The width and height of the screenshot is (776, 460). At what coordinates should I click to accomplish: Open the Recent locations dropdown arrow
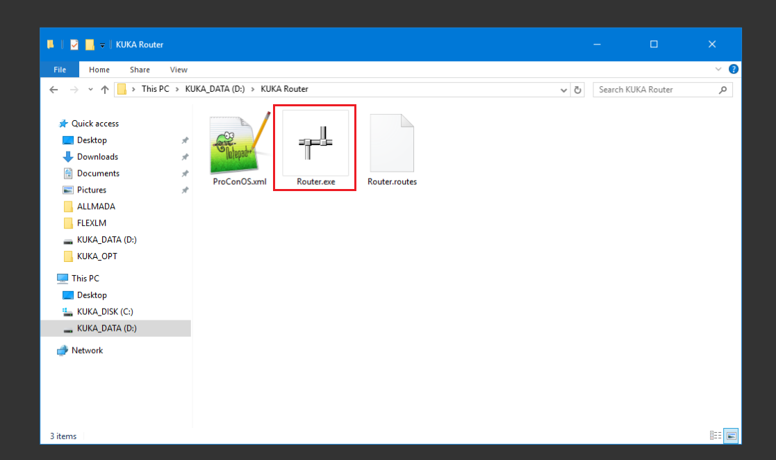[90, 90]
